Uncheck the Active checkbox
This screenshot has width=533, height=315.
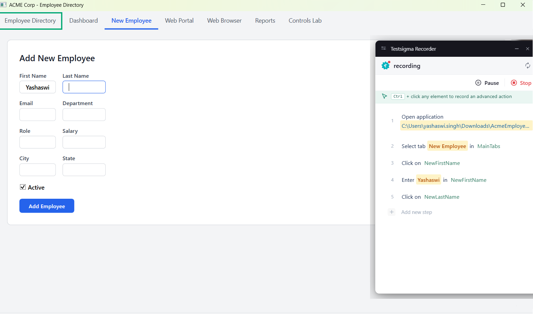tap(23, 187)
